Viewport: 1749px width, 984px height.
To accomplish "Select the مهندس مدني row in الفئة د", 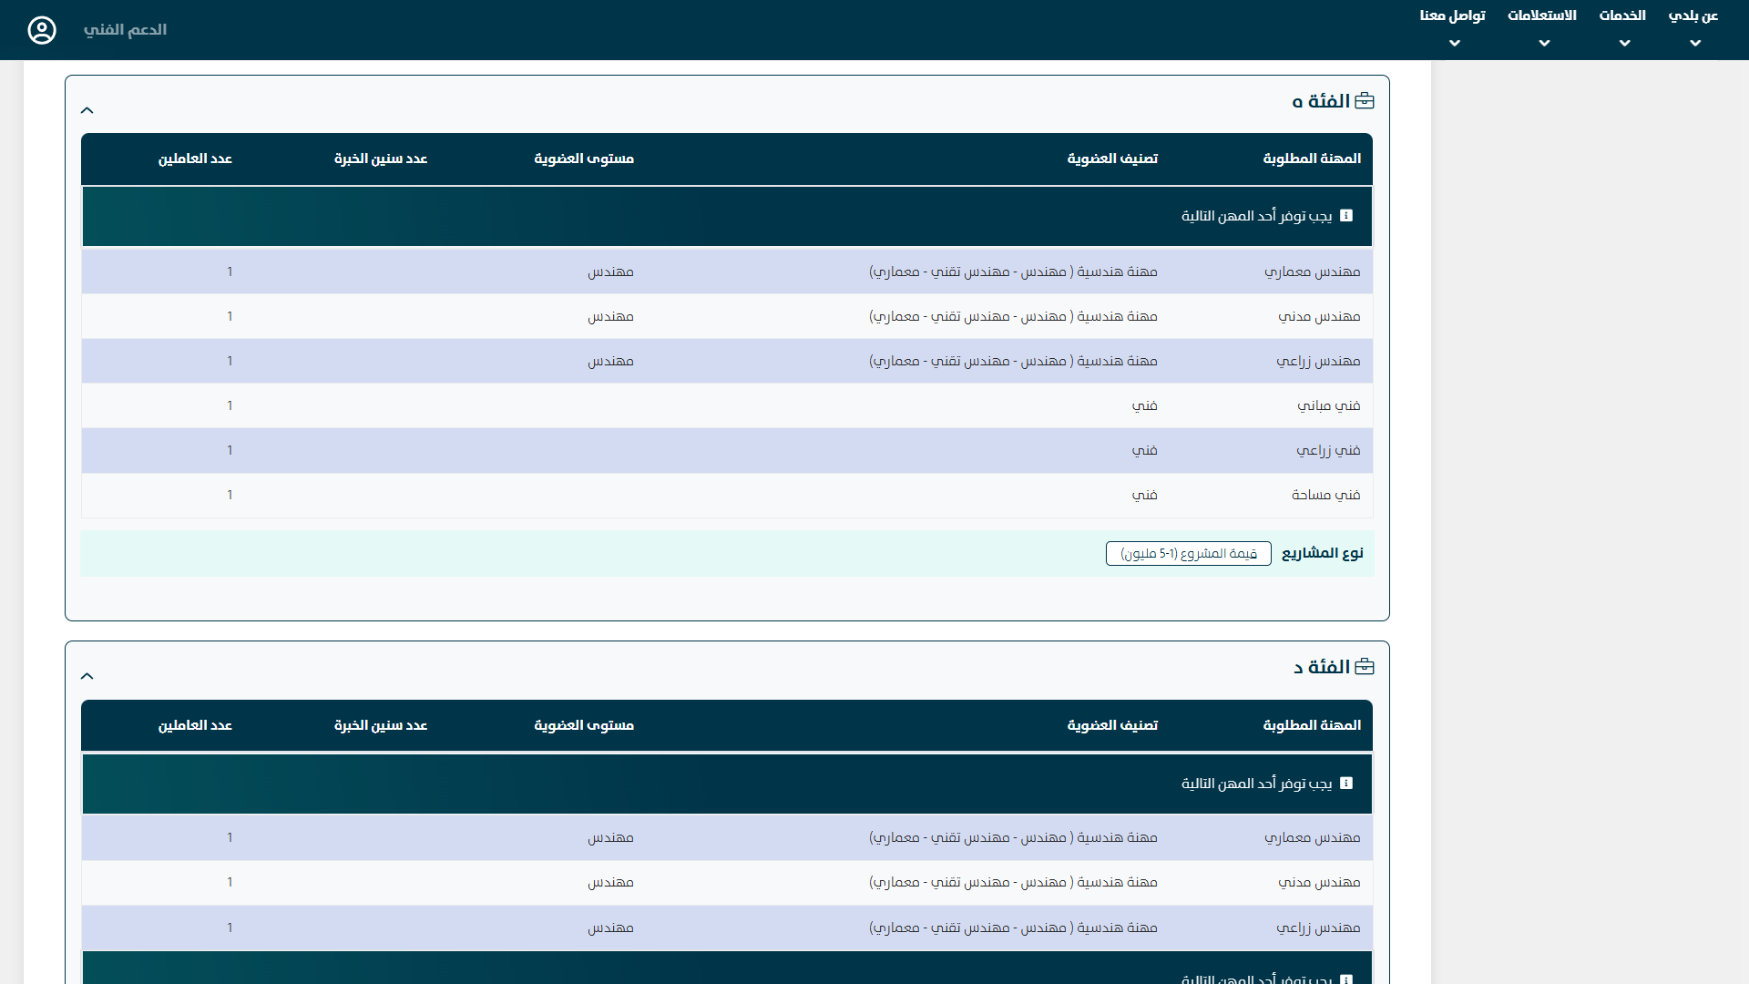I will point(1318,882).
